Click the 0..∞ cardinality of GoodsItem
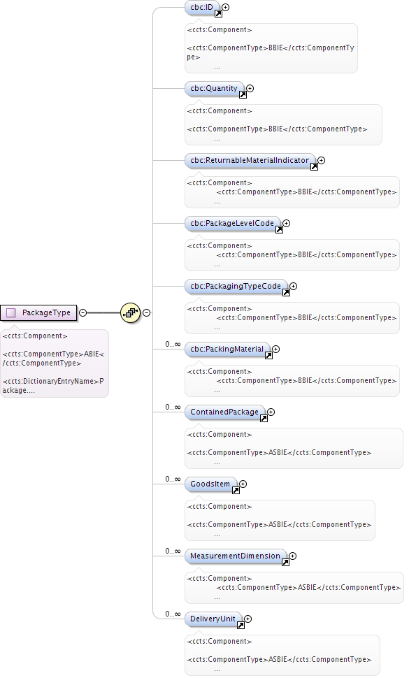 (173, 479)
